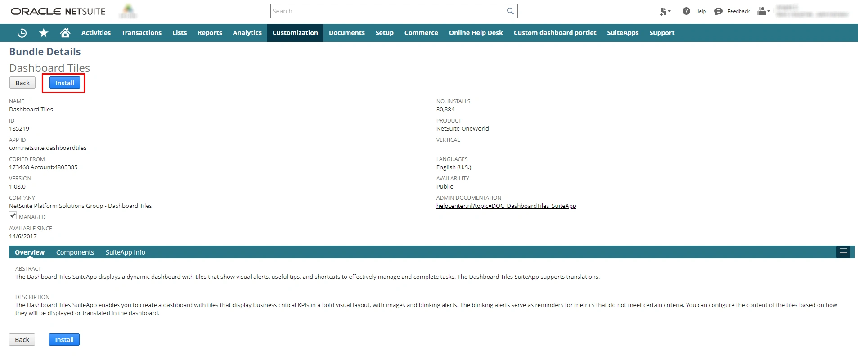Toggle the subtab layout icon
The height and width of the screenshot is (356, 858).
click(x=843, y=252)
